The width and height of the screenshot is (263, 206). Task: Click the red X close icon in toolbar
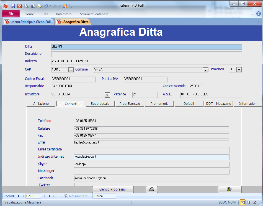[x=20, y=6]
